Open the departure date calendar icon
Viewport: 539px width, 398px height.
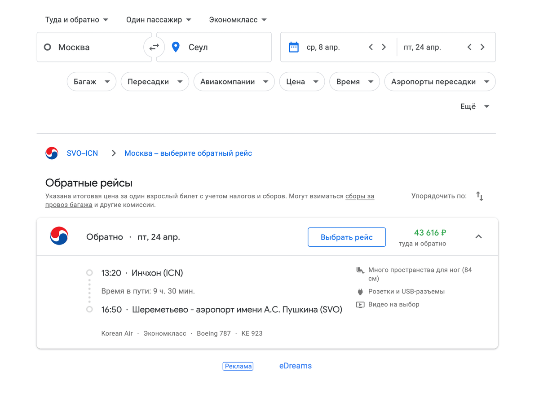click(x=294, y=47)
